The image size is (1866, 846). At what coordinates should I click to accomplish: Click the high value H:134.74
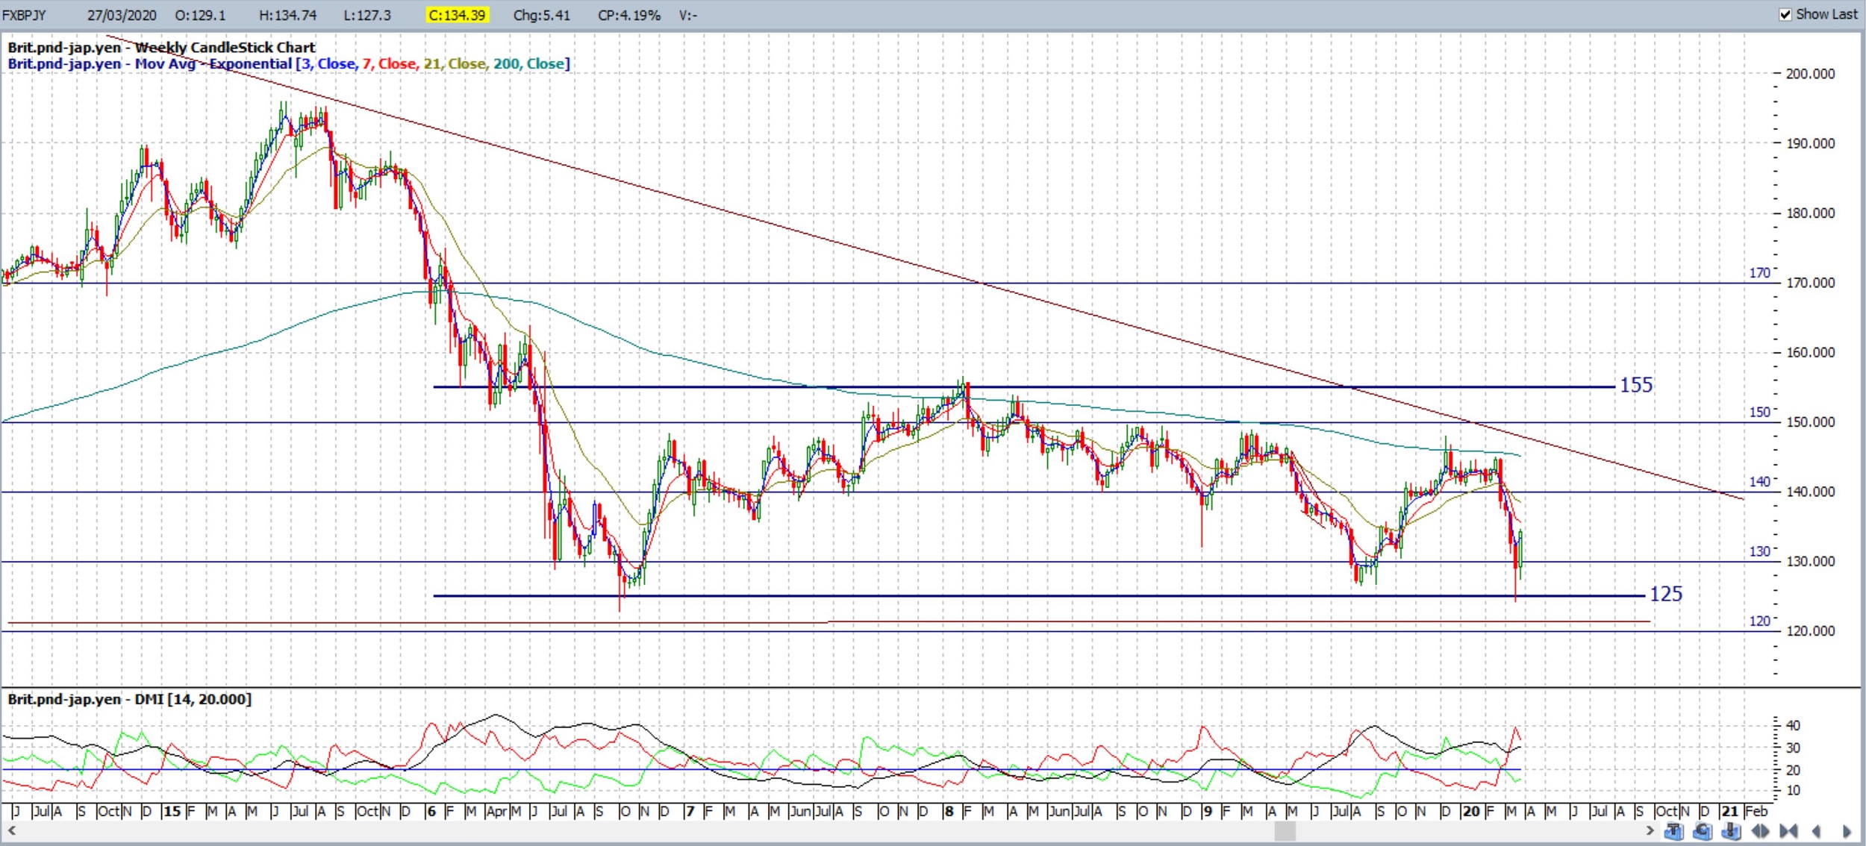[x=287, y=15]
